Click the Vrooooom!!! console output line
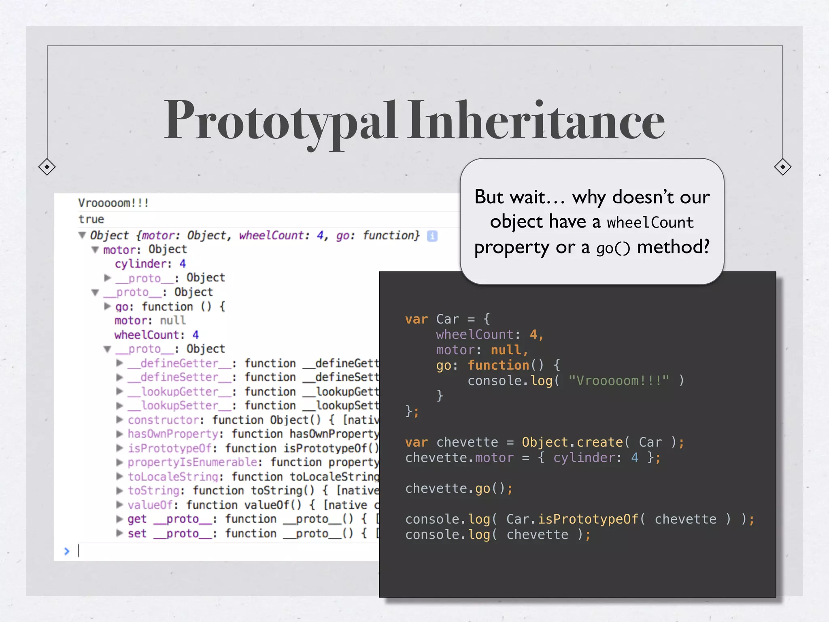 113,203
